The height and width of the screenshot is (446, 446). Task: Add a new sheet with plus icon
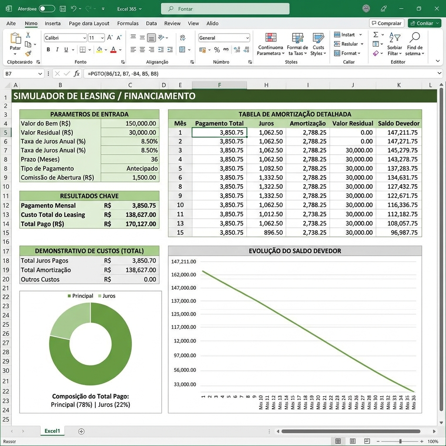click(81, 432)
